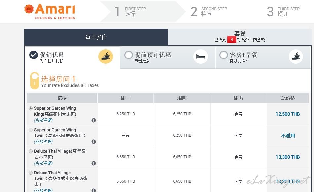Click the 不适用 total for Superior Twin
314x192 pixels.
tap(288, 135)
